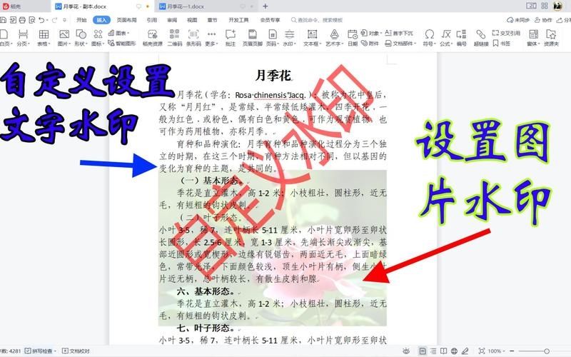Open the 窗体 form dropdown
The height and width of the screenshot is (357, 571).
pos(533,39)
